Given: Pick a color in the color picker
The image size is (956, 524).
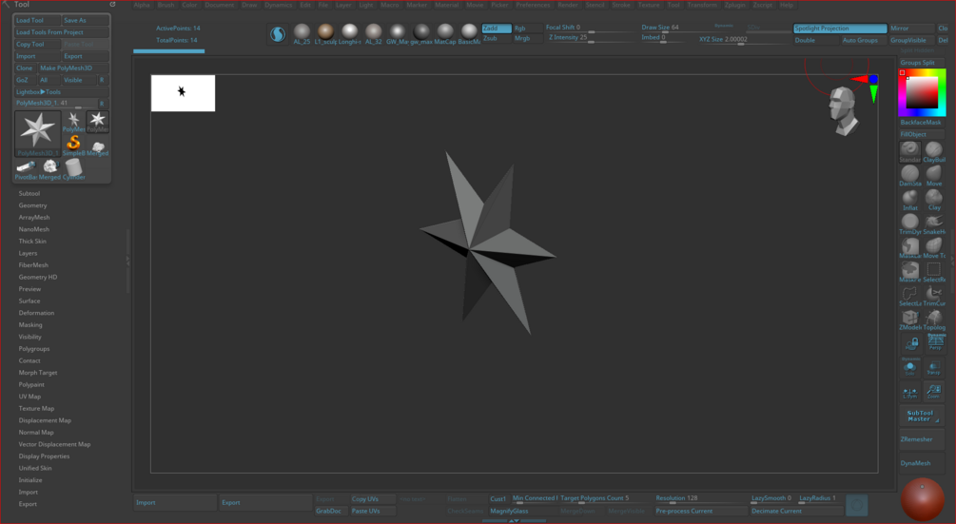Looking at the screenshot, I should click(921, 92).
